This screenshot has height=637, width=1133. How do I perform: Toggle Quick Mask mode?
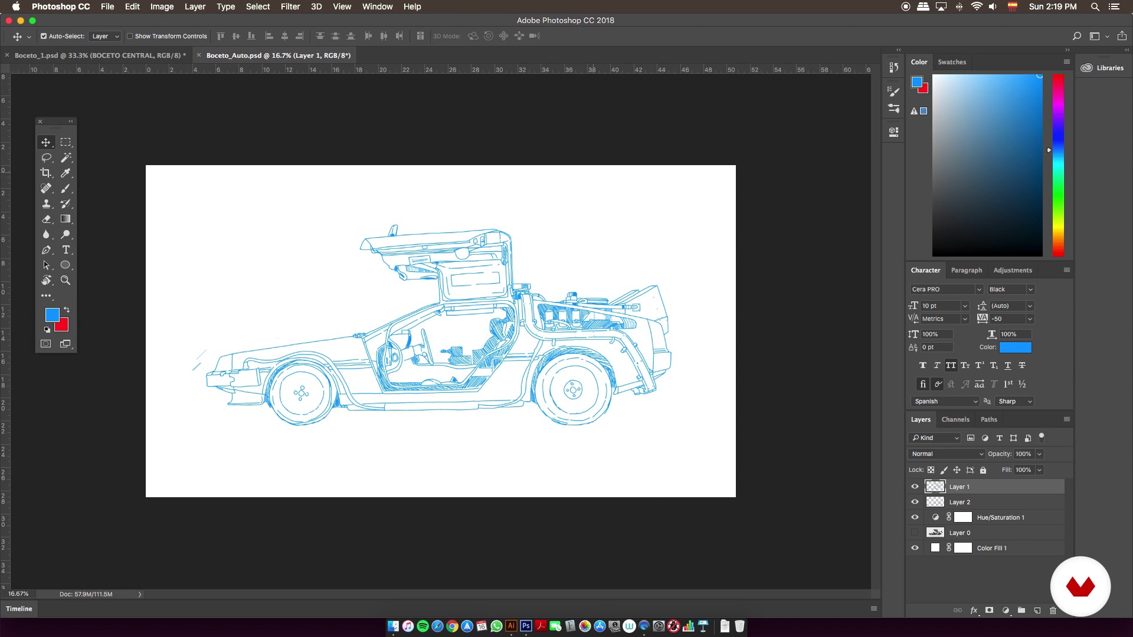pyautogui.click(x=45, y=344)
